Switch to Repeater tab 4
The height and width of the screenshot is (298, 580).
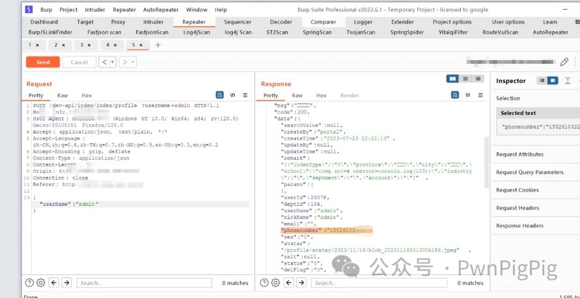click(x=111, y=45)
